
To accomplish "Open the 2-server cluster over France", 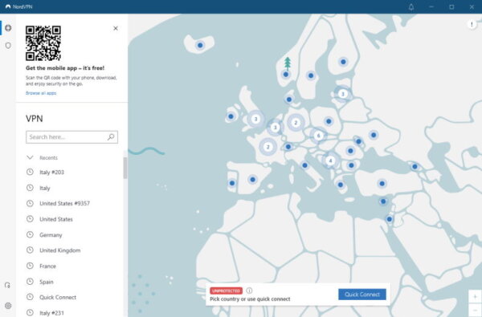I will tap(268, 147).
